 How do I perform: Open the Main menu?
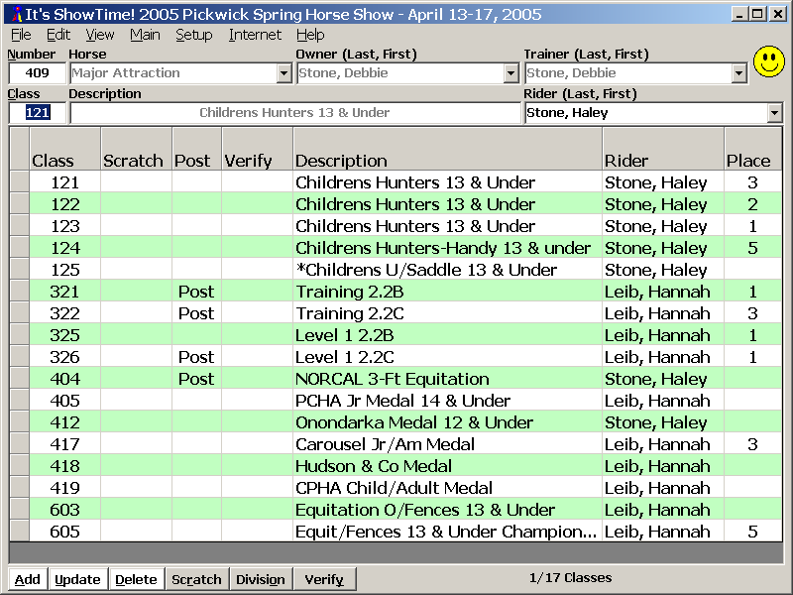[145, 35]
